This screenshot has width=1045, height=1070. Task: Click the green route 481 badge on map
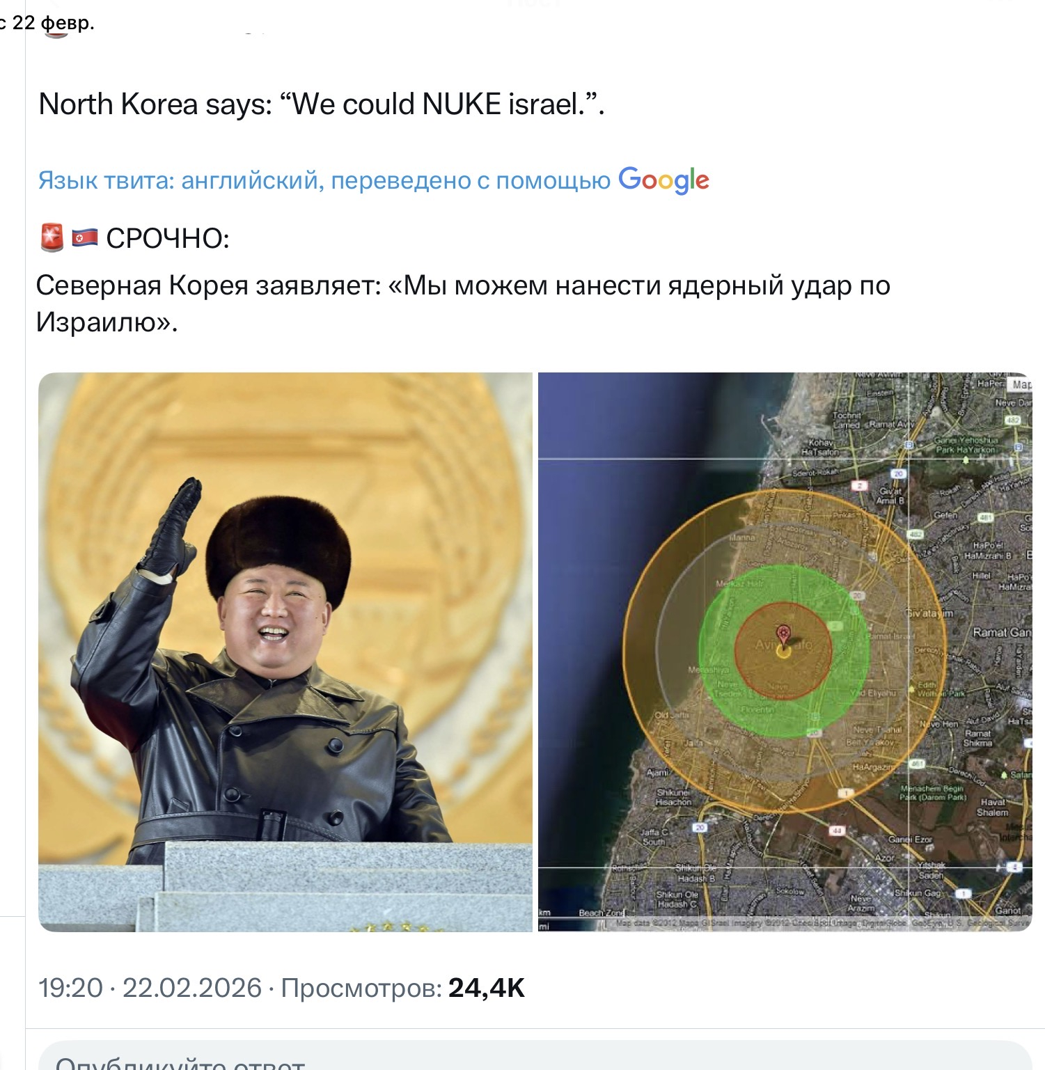(985, 518)
